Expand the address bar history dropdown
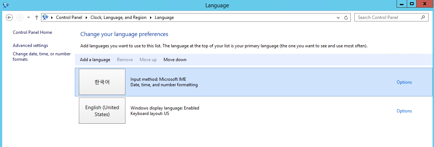Image resolution: width=434 pixels, height=147 pixels. [x=338, y=17]
